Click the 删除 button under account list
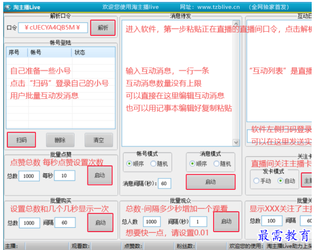 [x=60, y=140]
